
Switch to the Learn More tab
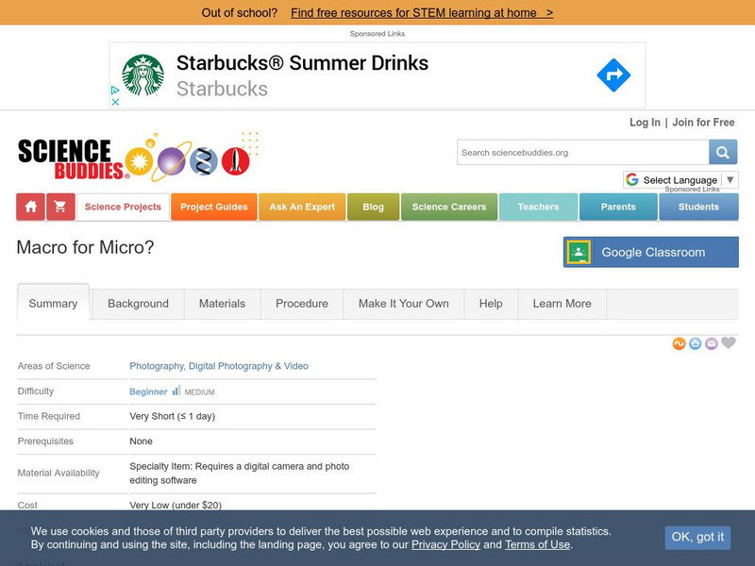(562, 304)
